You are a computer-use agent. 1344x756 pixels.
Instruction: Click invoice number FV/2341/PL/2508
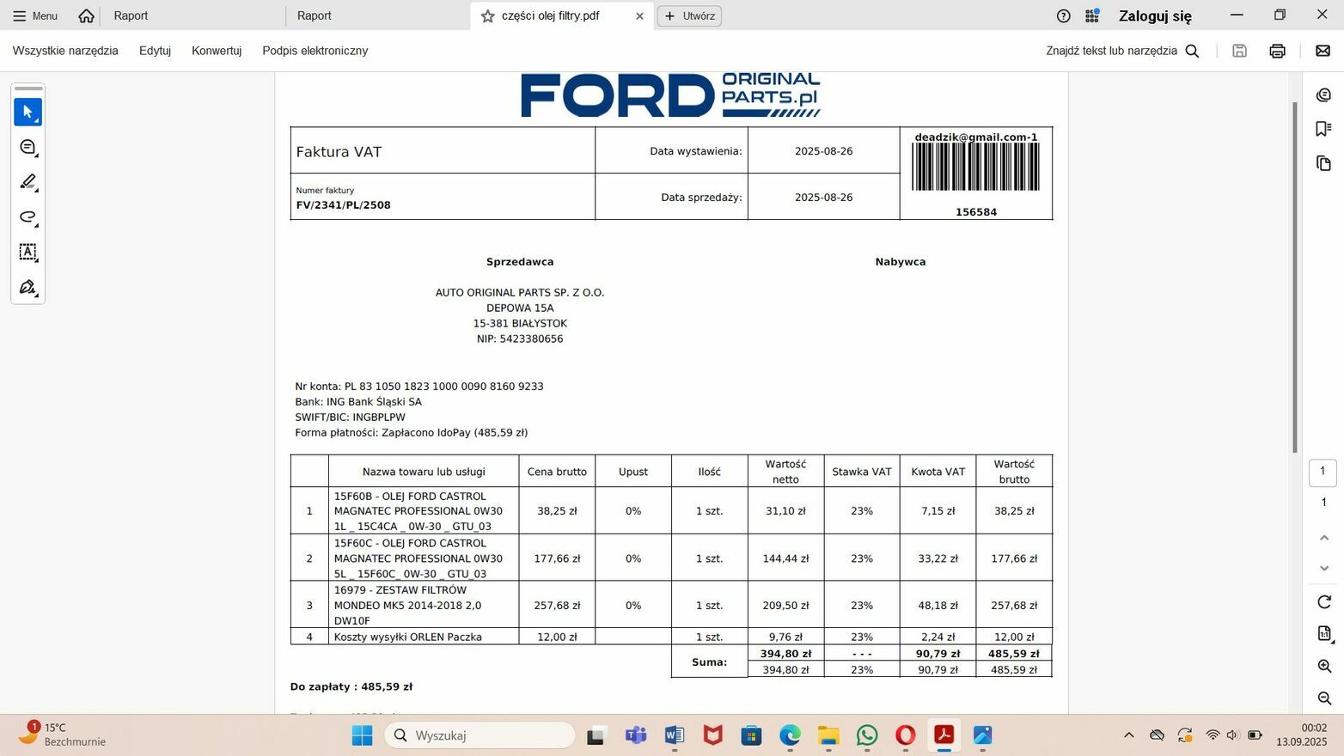(x=343, y=205)
